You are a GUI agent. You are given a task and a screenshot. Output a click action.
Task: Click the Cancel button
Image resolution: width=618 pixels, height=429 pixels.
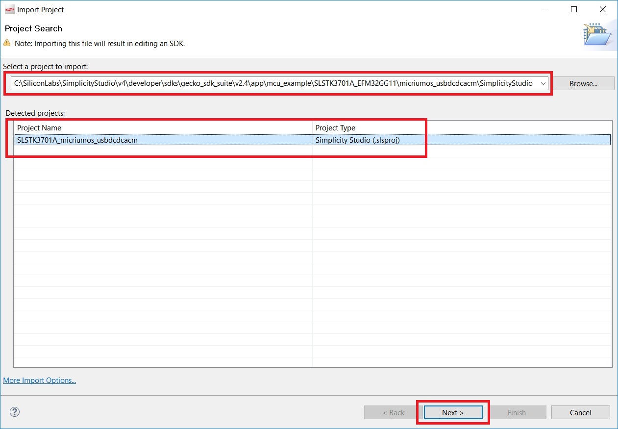(x=581, y=412)
